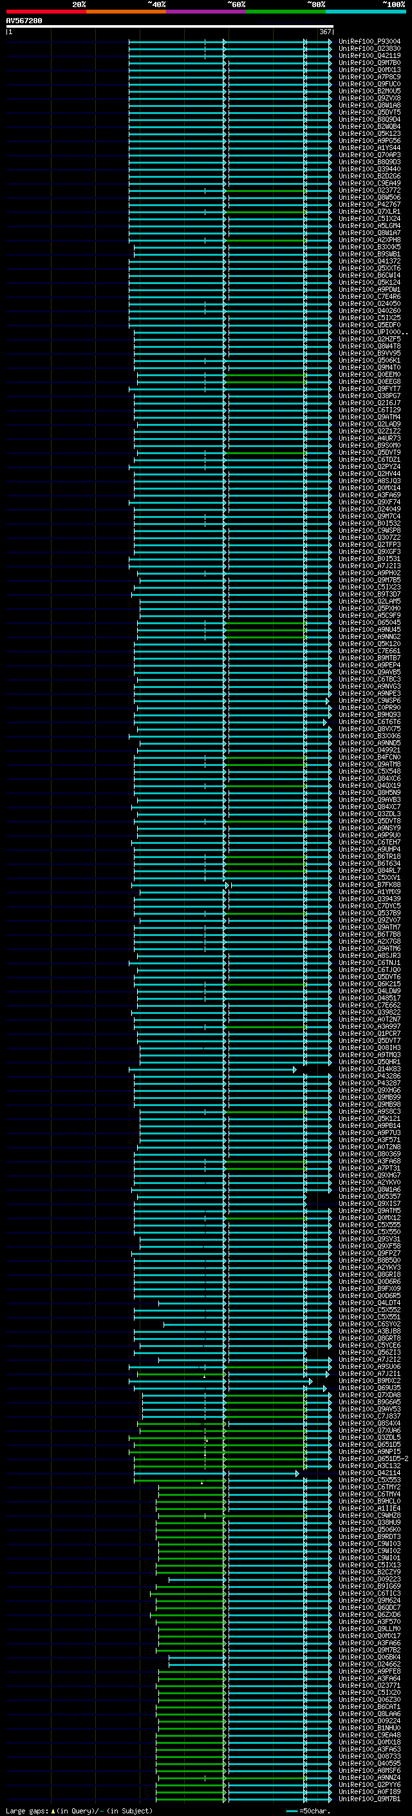412x1816 pixels.
Task: Open hit UniRef100_B1NHU0
Action: click(x=370, y=1728)
